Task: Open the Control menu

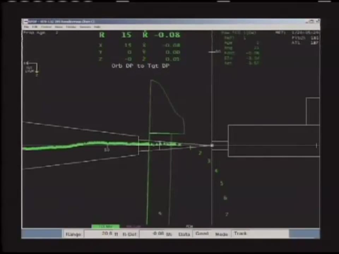Action: coord(46,27)
